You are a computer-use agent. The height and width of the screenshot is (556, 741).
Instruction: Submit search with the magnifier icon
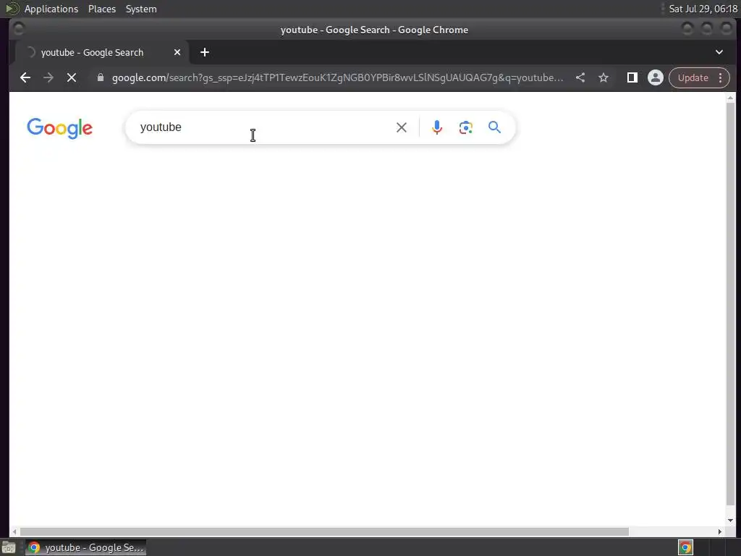point(494,127)
